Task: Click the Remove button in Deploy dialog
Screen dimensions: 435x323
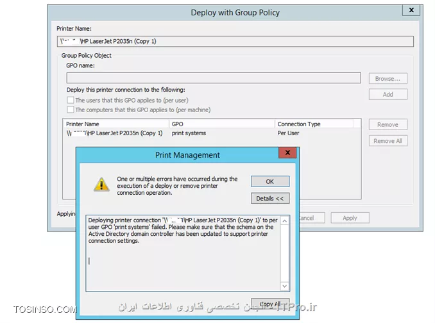Action: [388, 125]
